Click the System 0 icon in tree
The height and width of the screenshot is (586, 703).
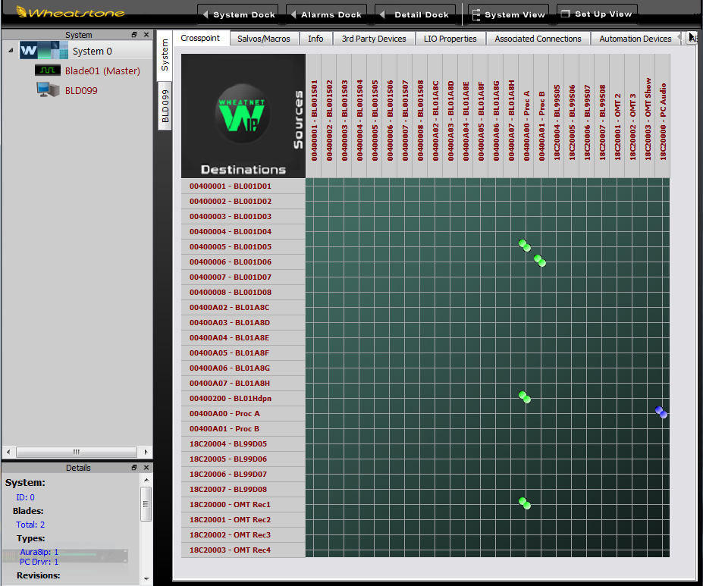pos(44,50)
